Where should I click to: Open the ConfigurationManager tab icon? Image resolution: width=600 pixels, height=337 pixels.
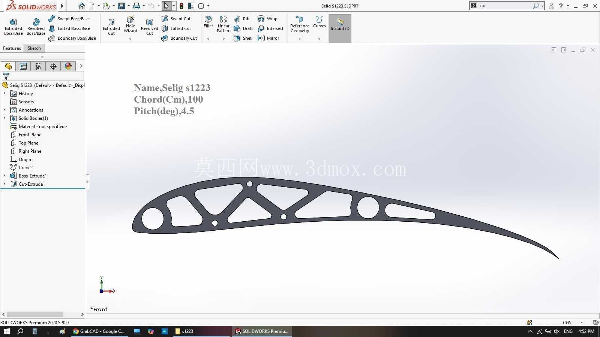click(x=38, y=66)
